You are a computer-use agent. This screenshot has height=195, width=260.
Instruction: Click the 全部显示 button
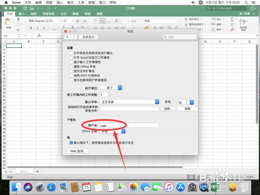88,37
